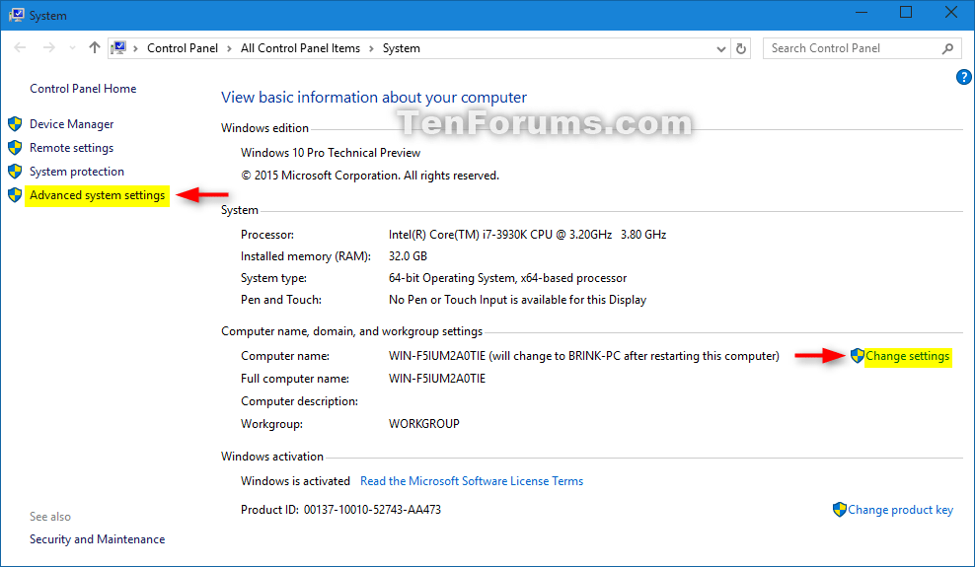Screen dimensions: 975x567
Task: Click the shield icon beside Advanced system settings
Action: pyautogui.click(x=15, y=195)
